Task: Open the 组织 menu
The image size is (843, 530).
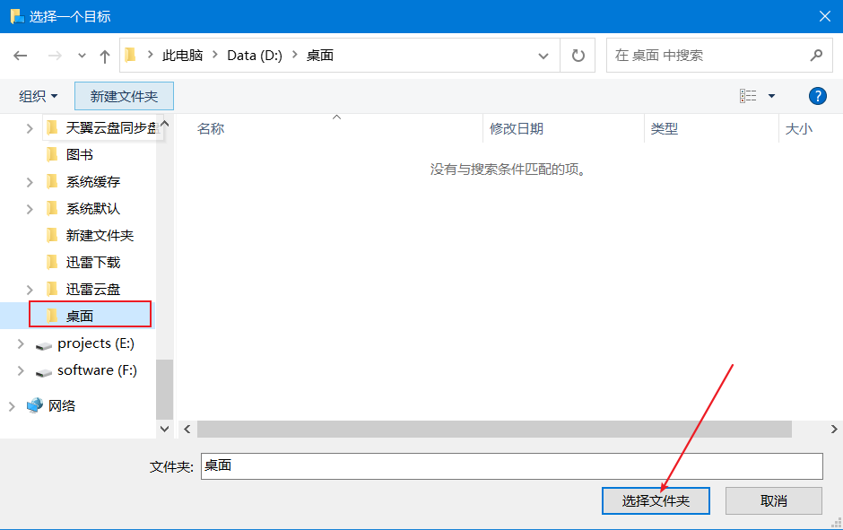Action: (39, 96)
